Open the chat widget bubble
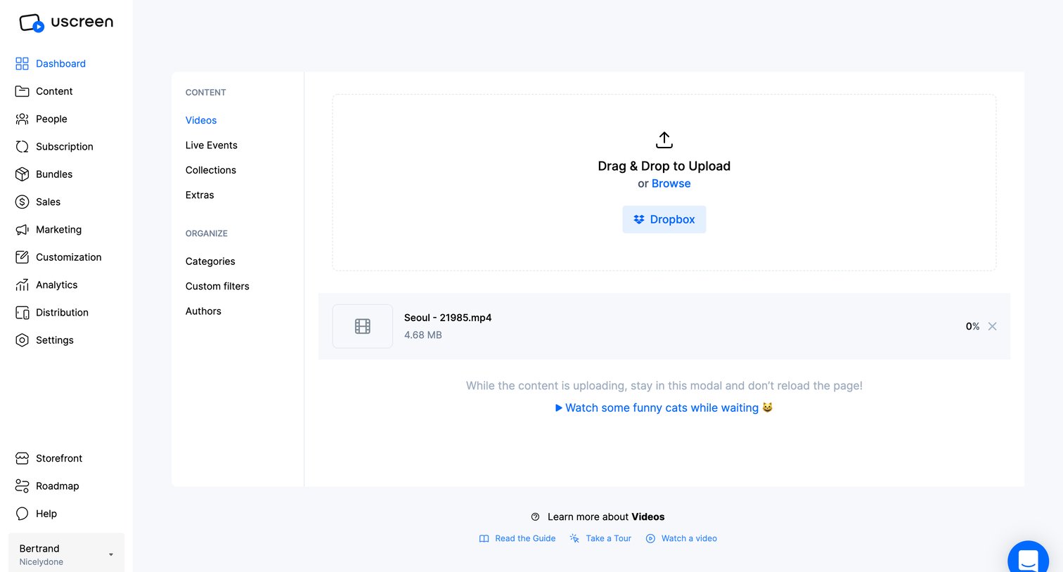Viewport: 1063px width, 572px height. 1029,559
